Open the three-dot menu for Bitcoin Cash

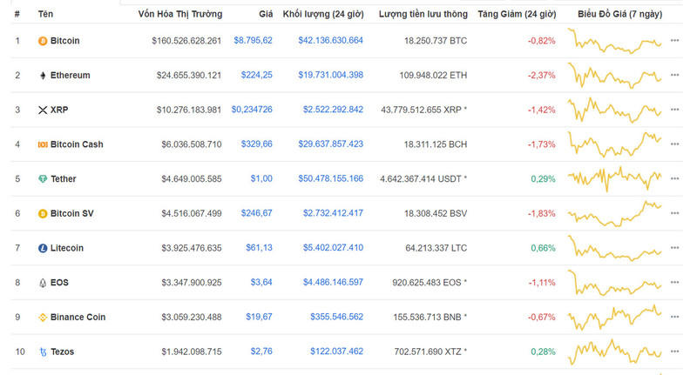pos(674,144)
